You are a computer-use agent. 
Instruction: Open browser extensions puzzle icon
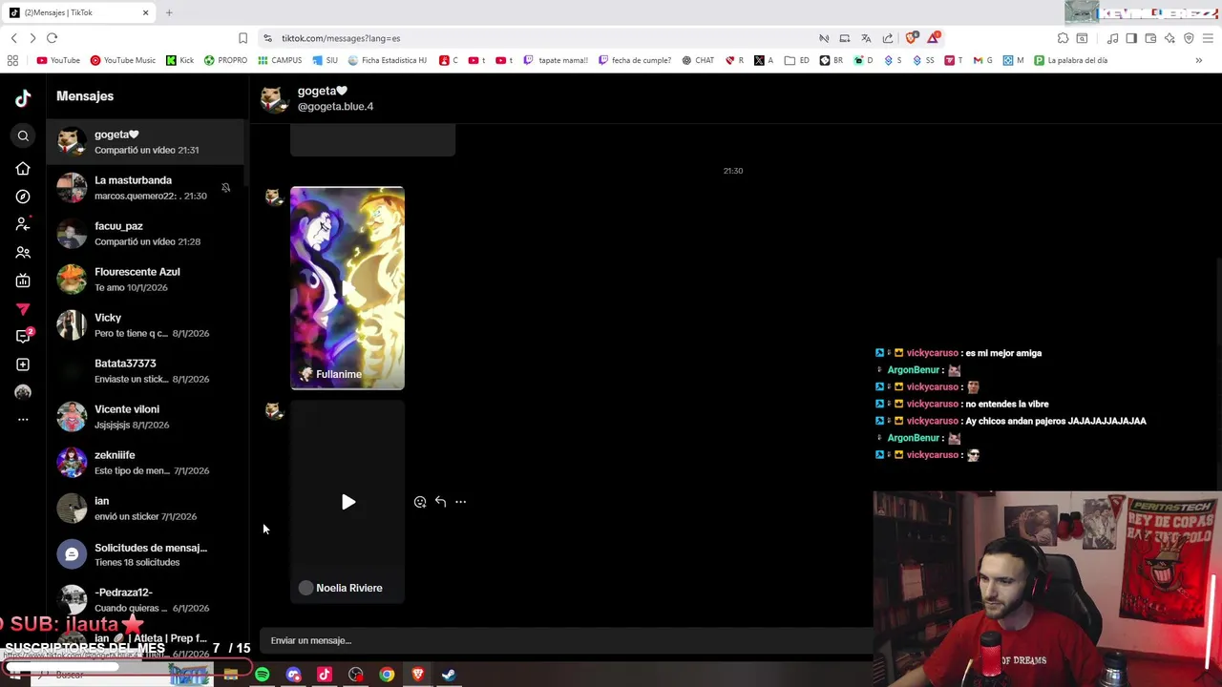click(x=1063, y=38)
